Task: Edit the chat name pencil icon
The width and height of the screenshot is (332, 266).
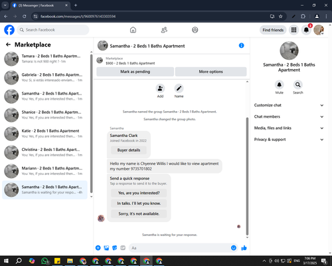Action: [179, 88]
